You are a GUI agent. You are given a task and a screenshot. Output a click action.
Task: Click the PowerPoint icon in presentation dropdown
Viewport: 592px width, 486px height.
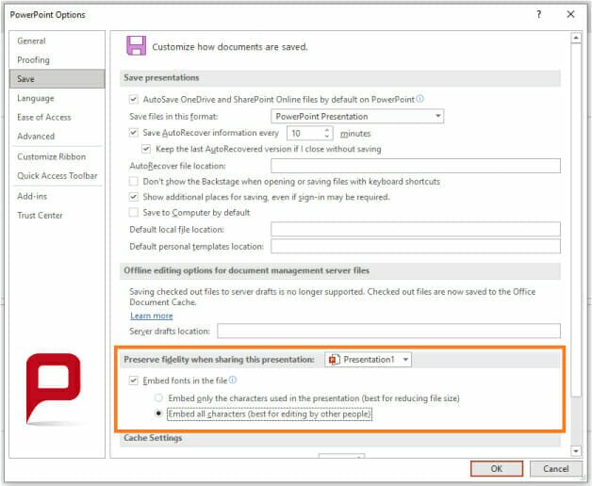click(x=335, y=360)
